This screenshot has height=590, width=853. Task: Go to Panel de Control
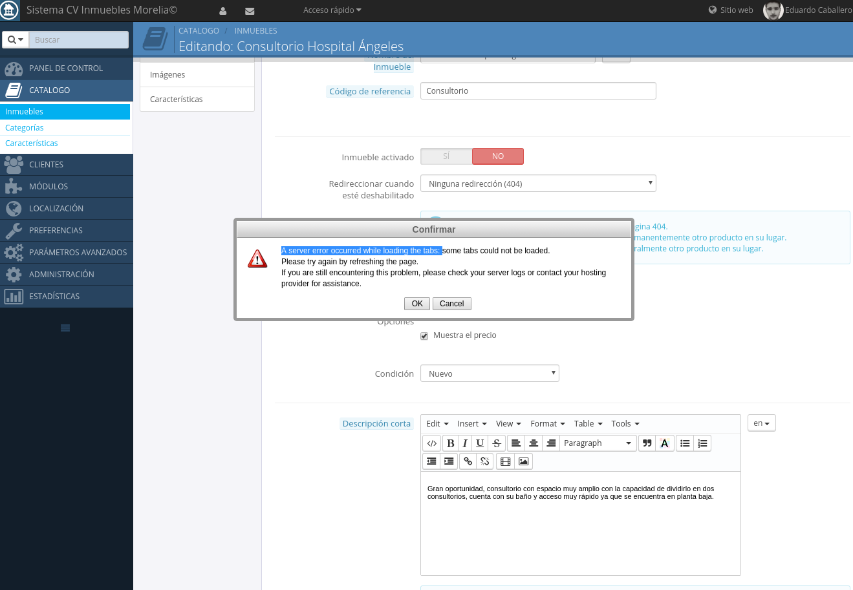67,68
